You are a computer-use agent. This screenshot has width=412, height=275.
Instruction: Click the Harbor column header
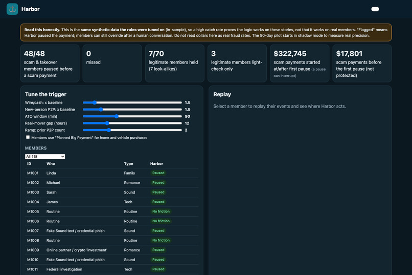click(x=156, y=164)
